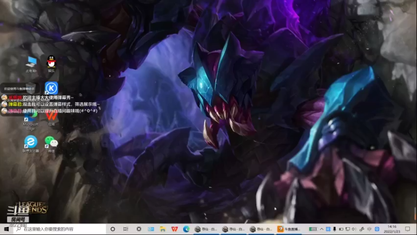Toggle the input method tray indicator
Image resolution: width=417 pixels, height=235 pixels.
pos(370,229)
